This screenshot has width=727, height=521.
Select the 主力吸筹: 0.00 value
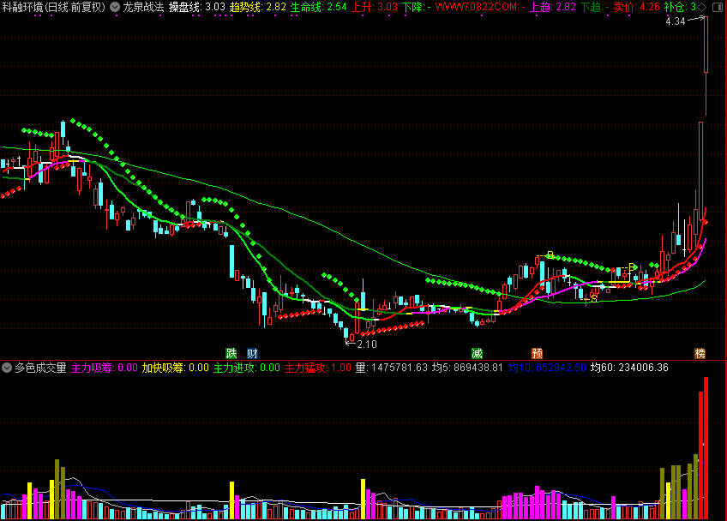[x=105, y=368]
